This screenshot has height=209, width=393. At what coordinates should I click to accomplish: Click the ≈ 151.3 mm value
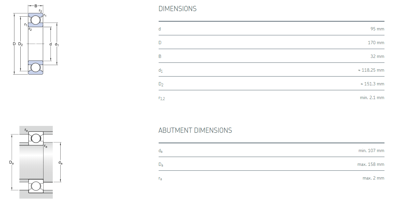pyautogui.click(x=372, y=84)
